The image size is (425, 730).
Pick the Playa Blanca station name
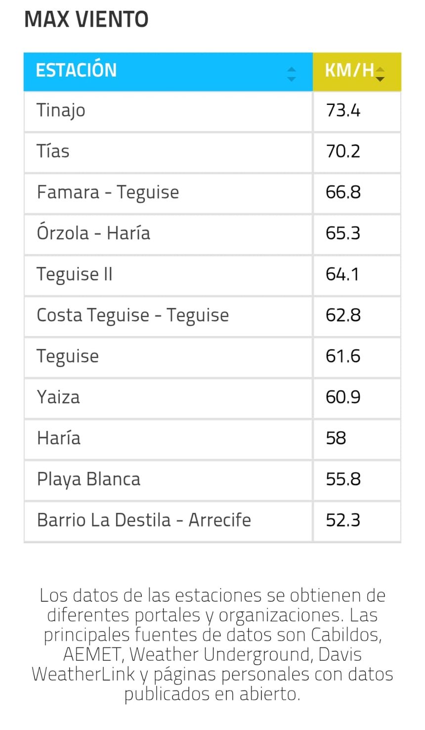88,480
